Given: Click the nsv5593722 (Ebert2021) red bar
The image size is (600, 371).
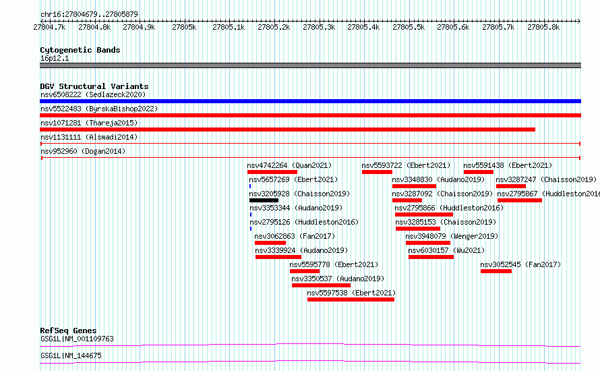Looking at the screenshot, I should pyautogui.click(x=377, y=172).
